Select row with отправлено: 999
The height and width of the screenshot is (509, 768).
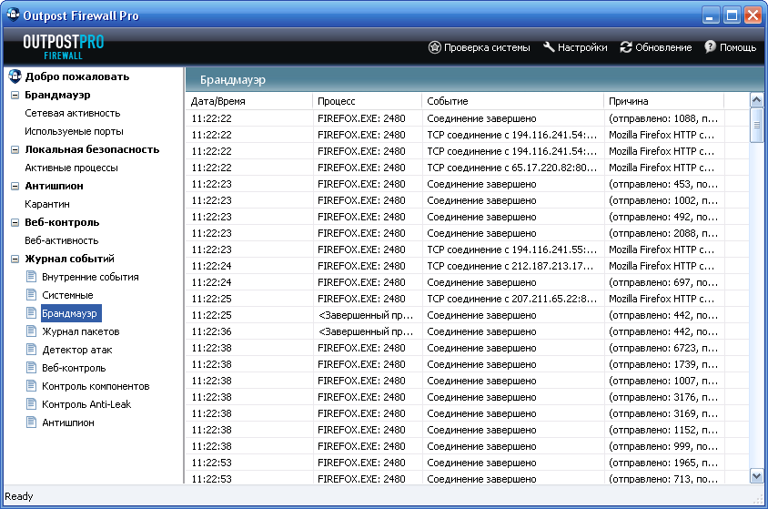point(467,446)
